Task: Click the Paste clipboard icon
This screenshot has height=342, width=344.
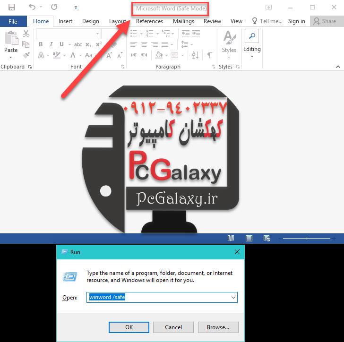Action: click(11, 43)
